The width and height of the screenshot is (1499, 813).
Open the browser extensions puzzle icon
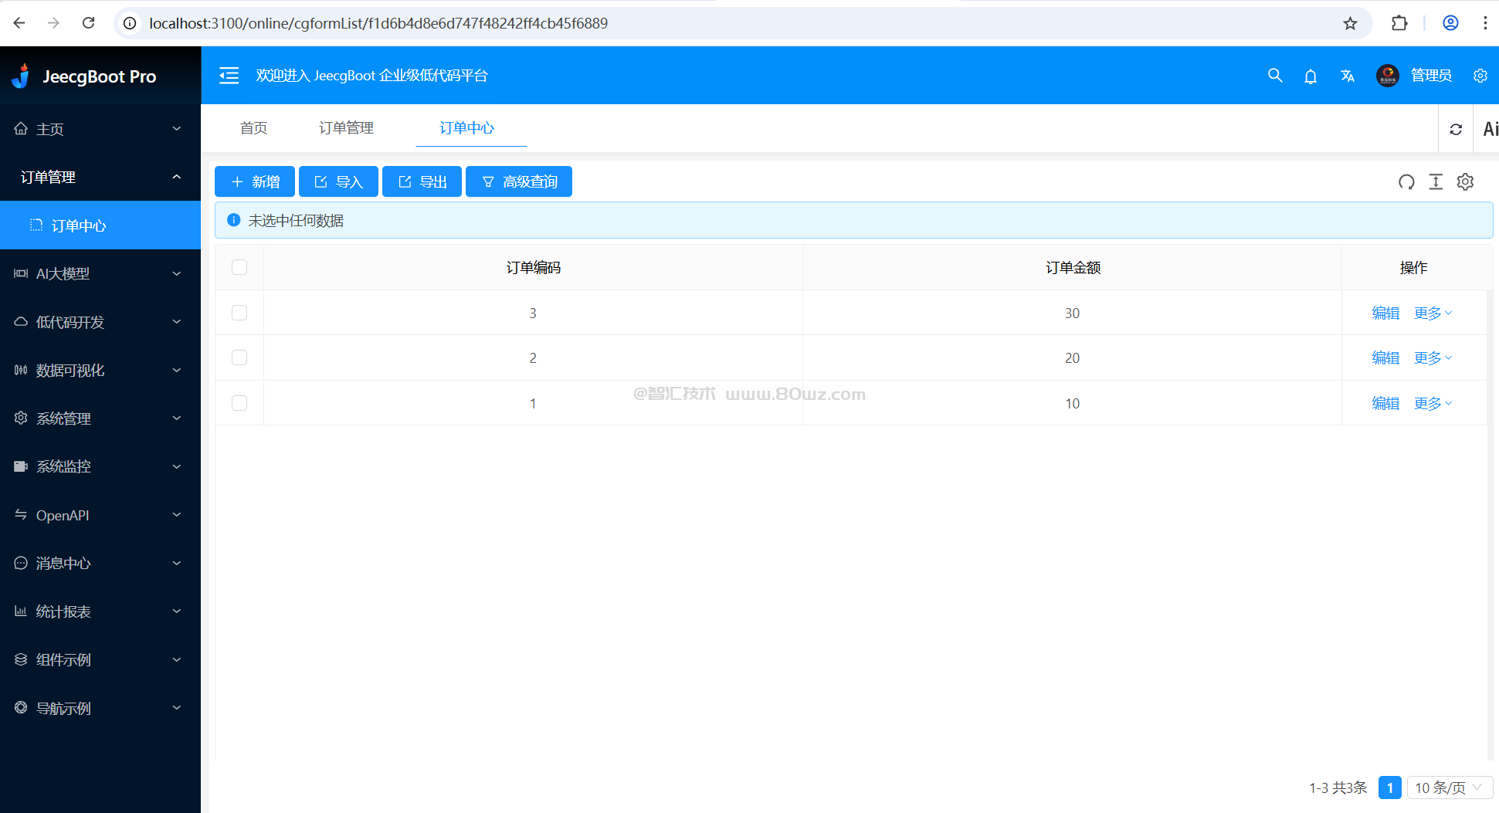[1399, 23]
